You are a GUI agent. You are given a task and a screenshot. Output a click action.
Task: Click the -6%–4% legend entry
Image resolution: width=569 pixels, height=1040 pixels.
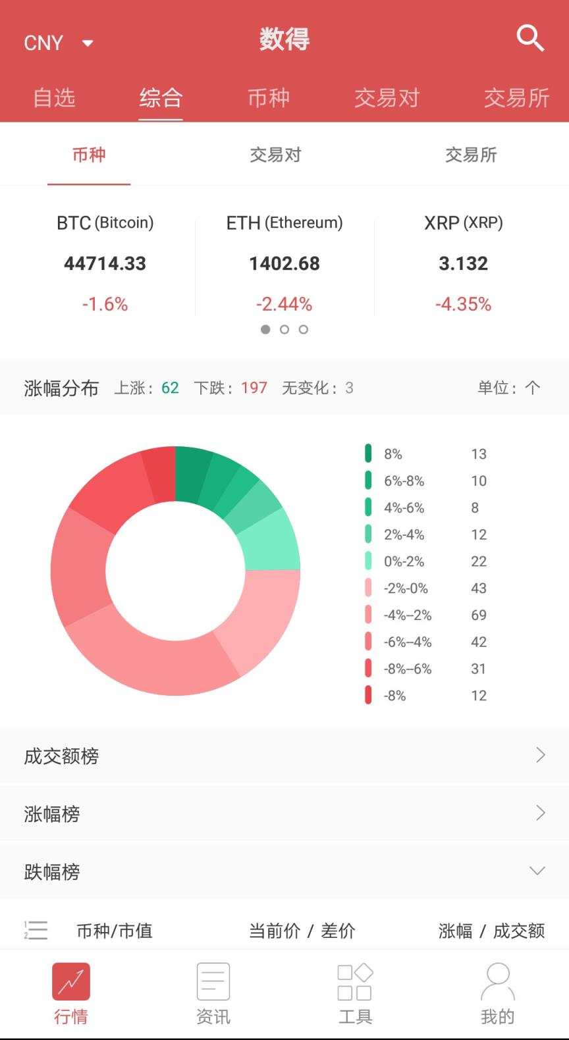(426, 641)
